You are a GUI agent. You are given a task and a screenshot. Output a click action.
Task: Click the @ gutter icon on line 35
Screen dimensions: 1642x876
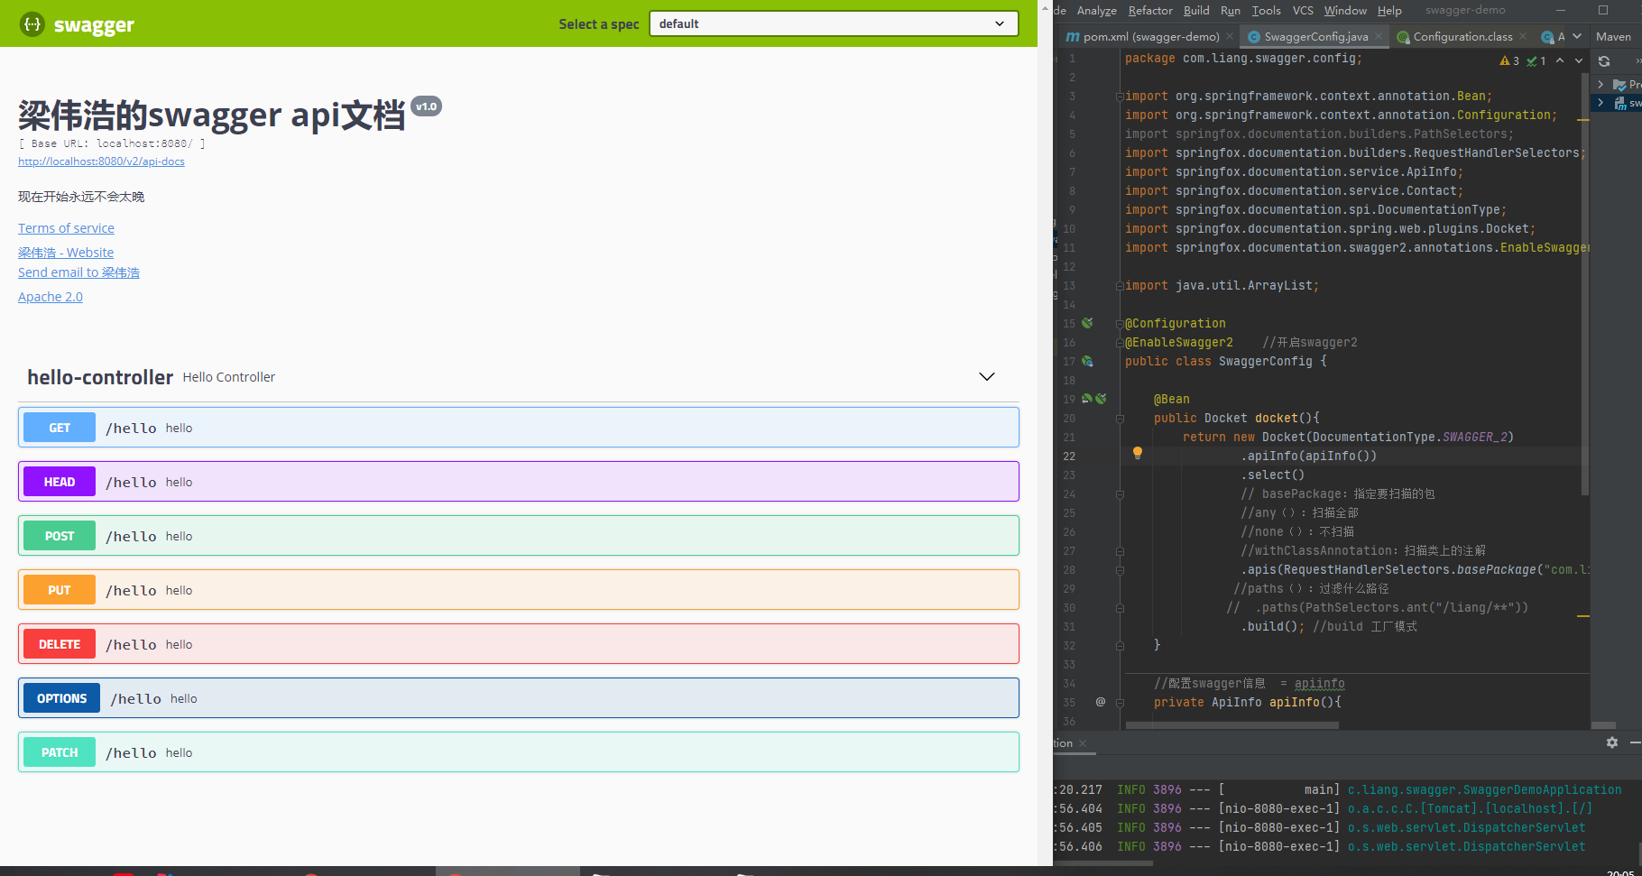tap(1101, 701)
